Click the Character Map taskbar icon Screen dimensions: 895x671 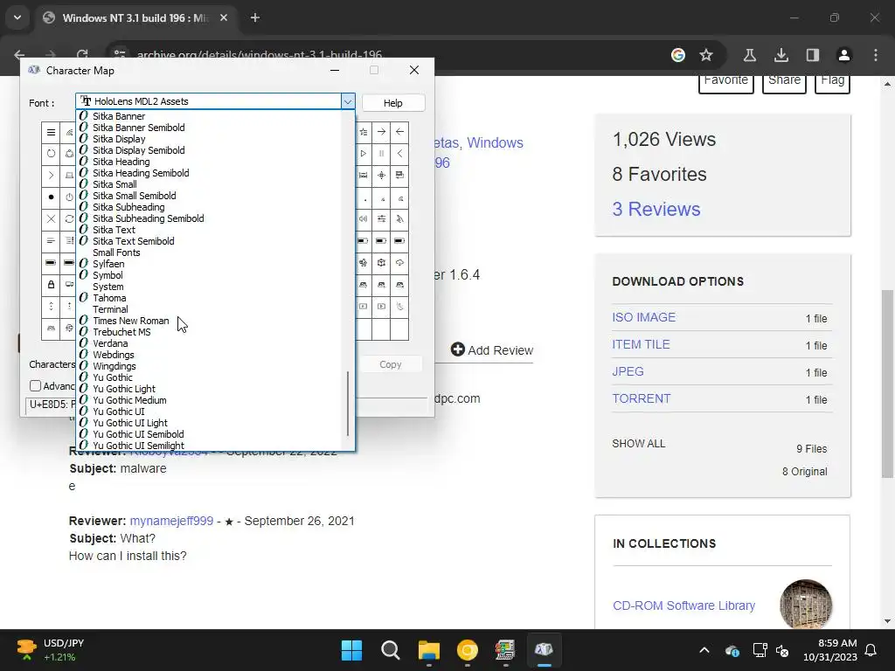tap(544, 650)
